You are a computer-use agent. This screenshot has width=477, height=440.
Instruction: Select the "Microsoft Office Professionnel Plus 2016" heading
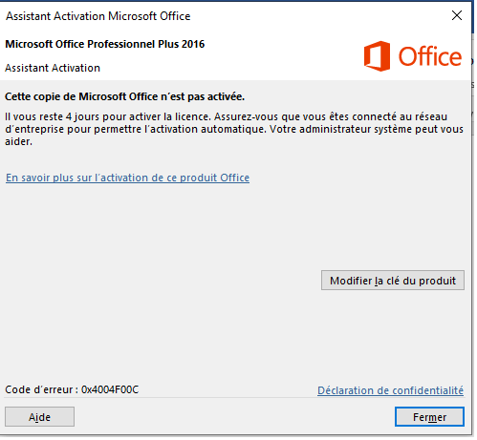(105, 44)
